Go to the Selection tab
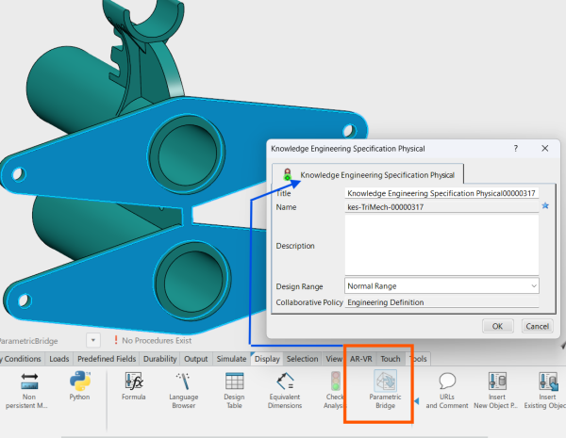This screenshot has width=566, height=438. click(303, 359)
